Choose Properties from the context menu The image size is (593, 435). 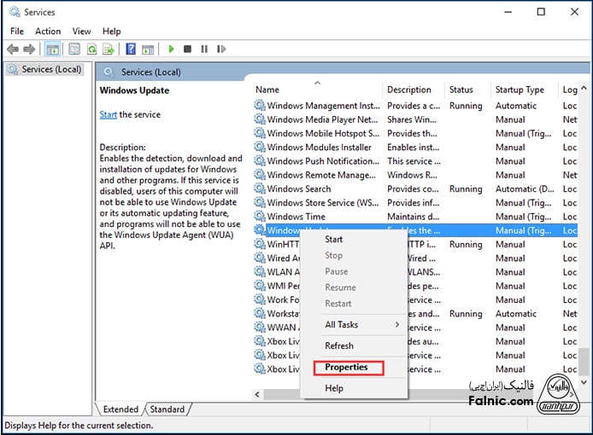(348, 368)
